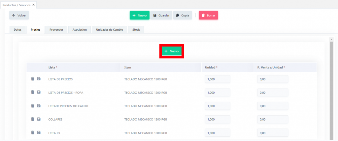This screenshot has width=338, height=141.
Task: Open the Proveedor tab
Action: pos(56,30)
